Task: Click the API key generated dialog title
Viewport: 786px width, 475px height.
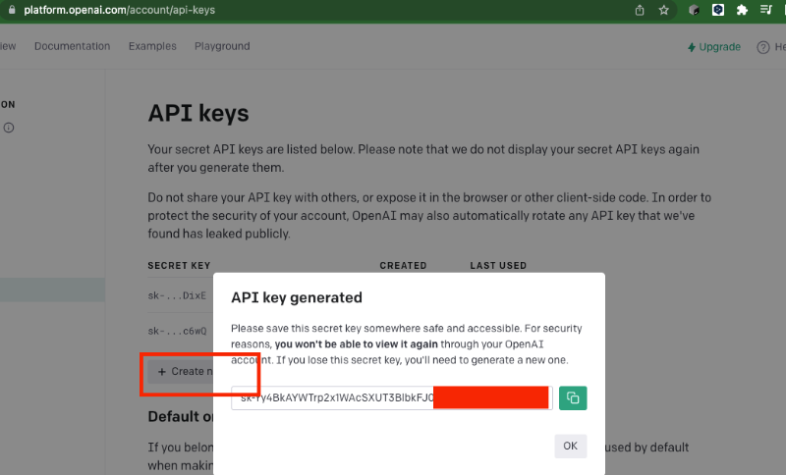Action: [297, 297]
